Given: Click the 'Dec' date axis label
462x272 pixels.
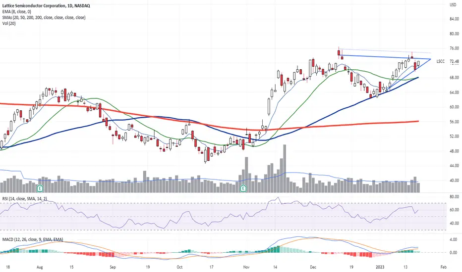Looking at the screenshot, I should click(x=313, y=267).
